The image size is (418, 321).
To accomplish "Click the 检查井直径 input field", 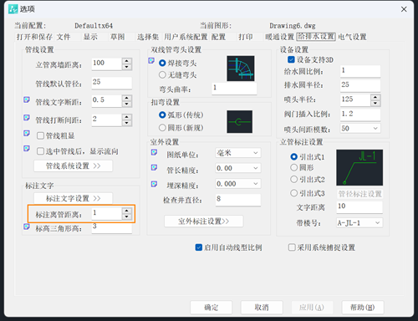I will pyautogui.click(x=238, y=200).
